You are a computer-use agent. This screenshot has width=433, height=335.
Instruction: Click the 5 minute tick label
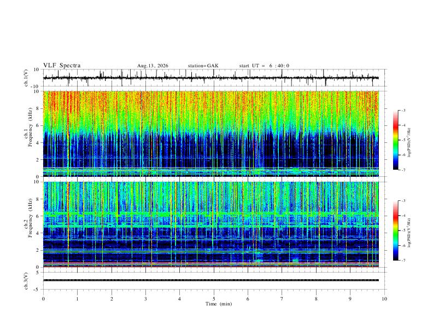tap(214, 299)
